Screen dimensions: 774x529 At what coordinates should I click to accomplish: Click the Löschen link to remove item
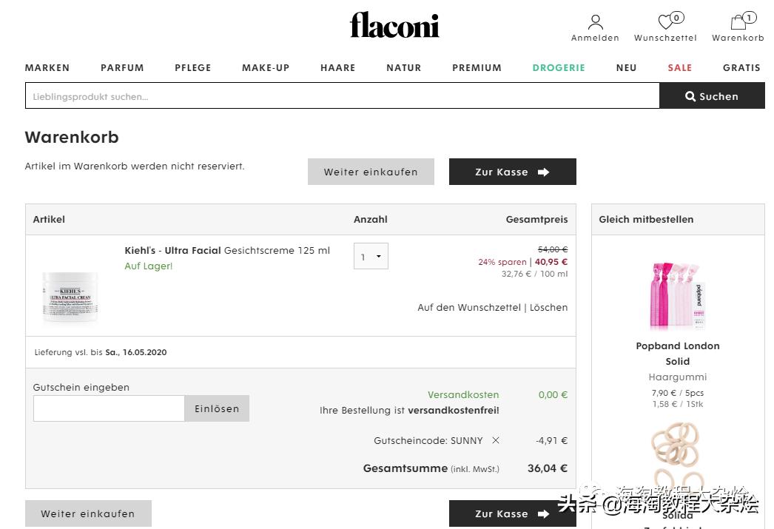(x=548, y=308)
